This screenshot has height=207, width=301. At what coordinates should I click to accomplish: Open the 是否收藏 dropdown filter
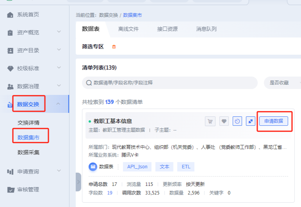[282, 83]
